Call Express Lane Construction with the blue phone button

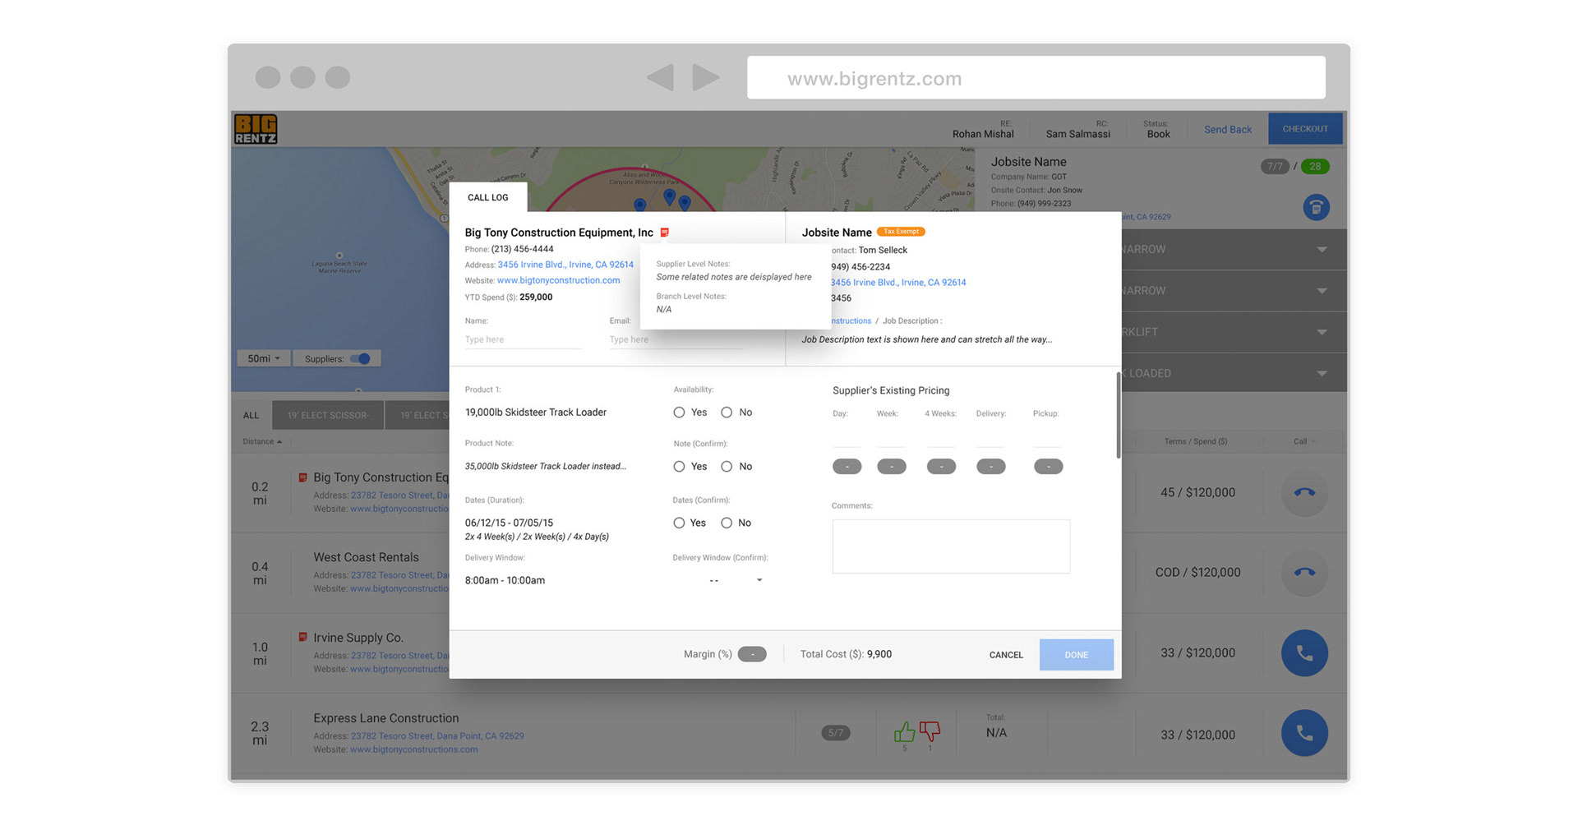tap(1304, 732)
